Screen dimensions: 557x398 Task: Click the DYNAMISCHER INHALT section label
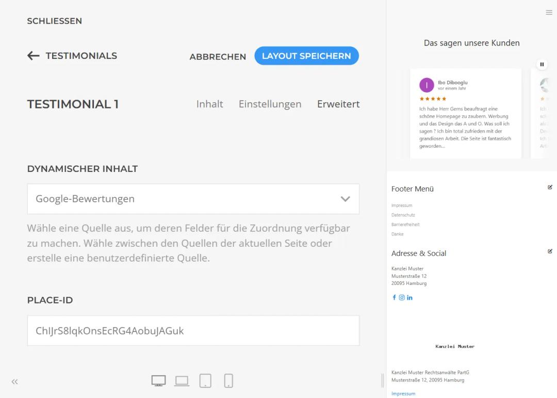83,169
